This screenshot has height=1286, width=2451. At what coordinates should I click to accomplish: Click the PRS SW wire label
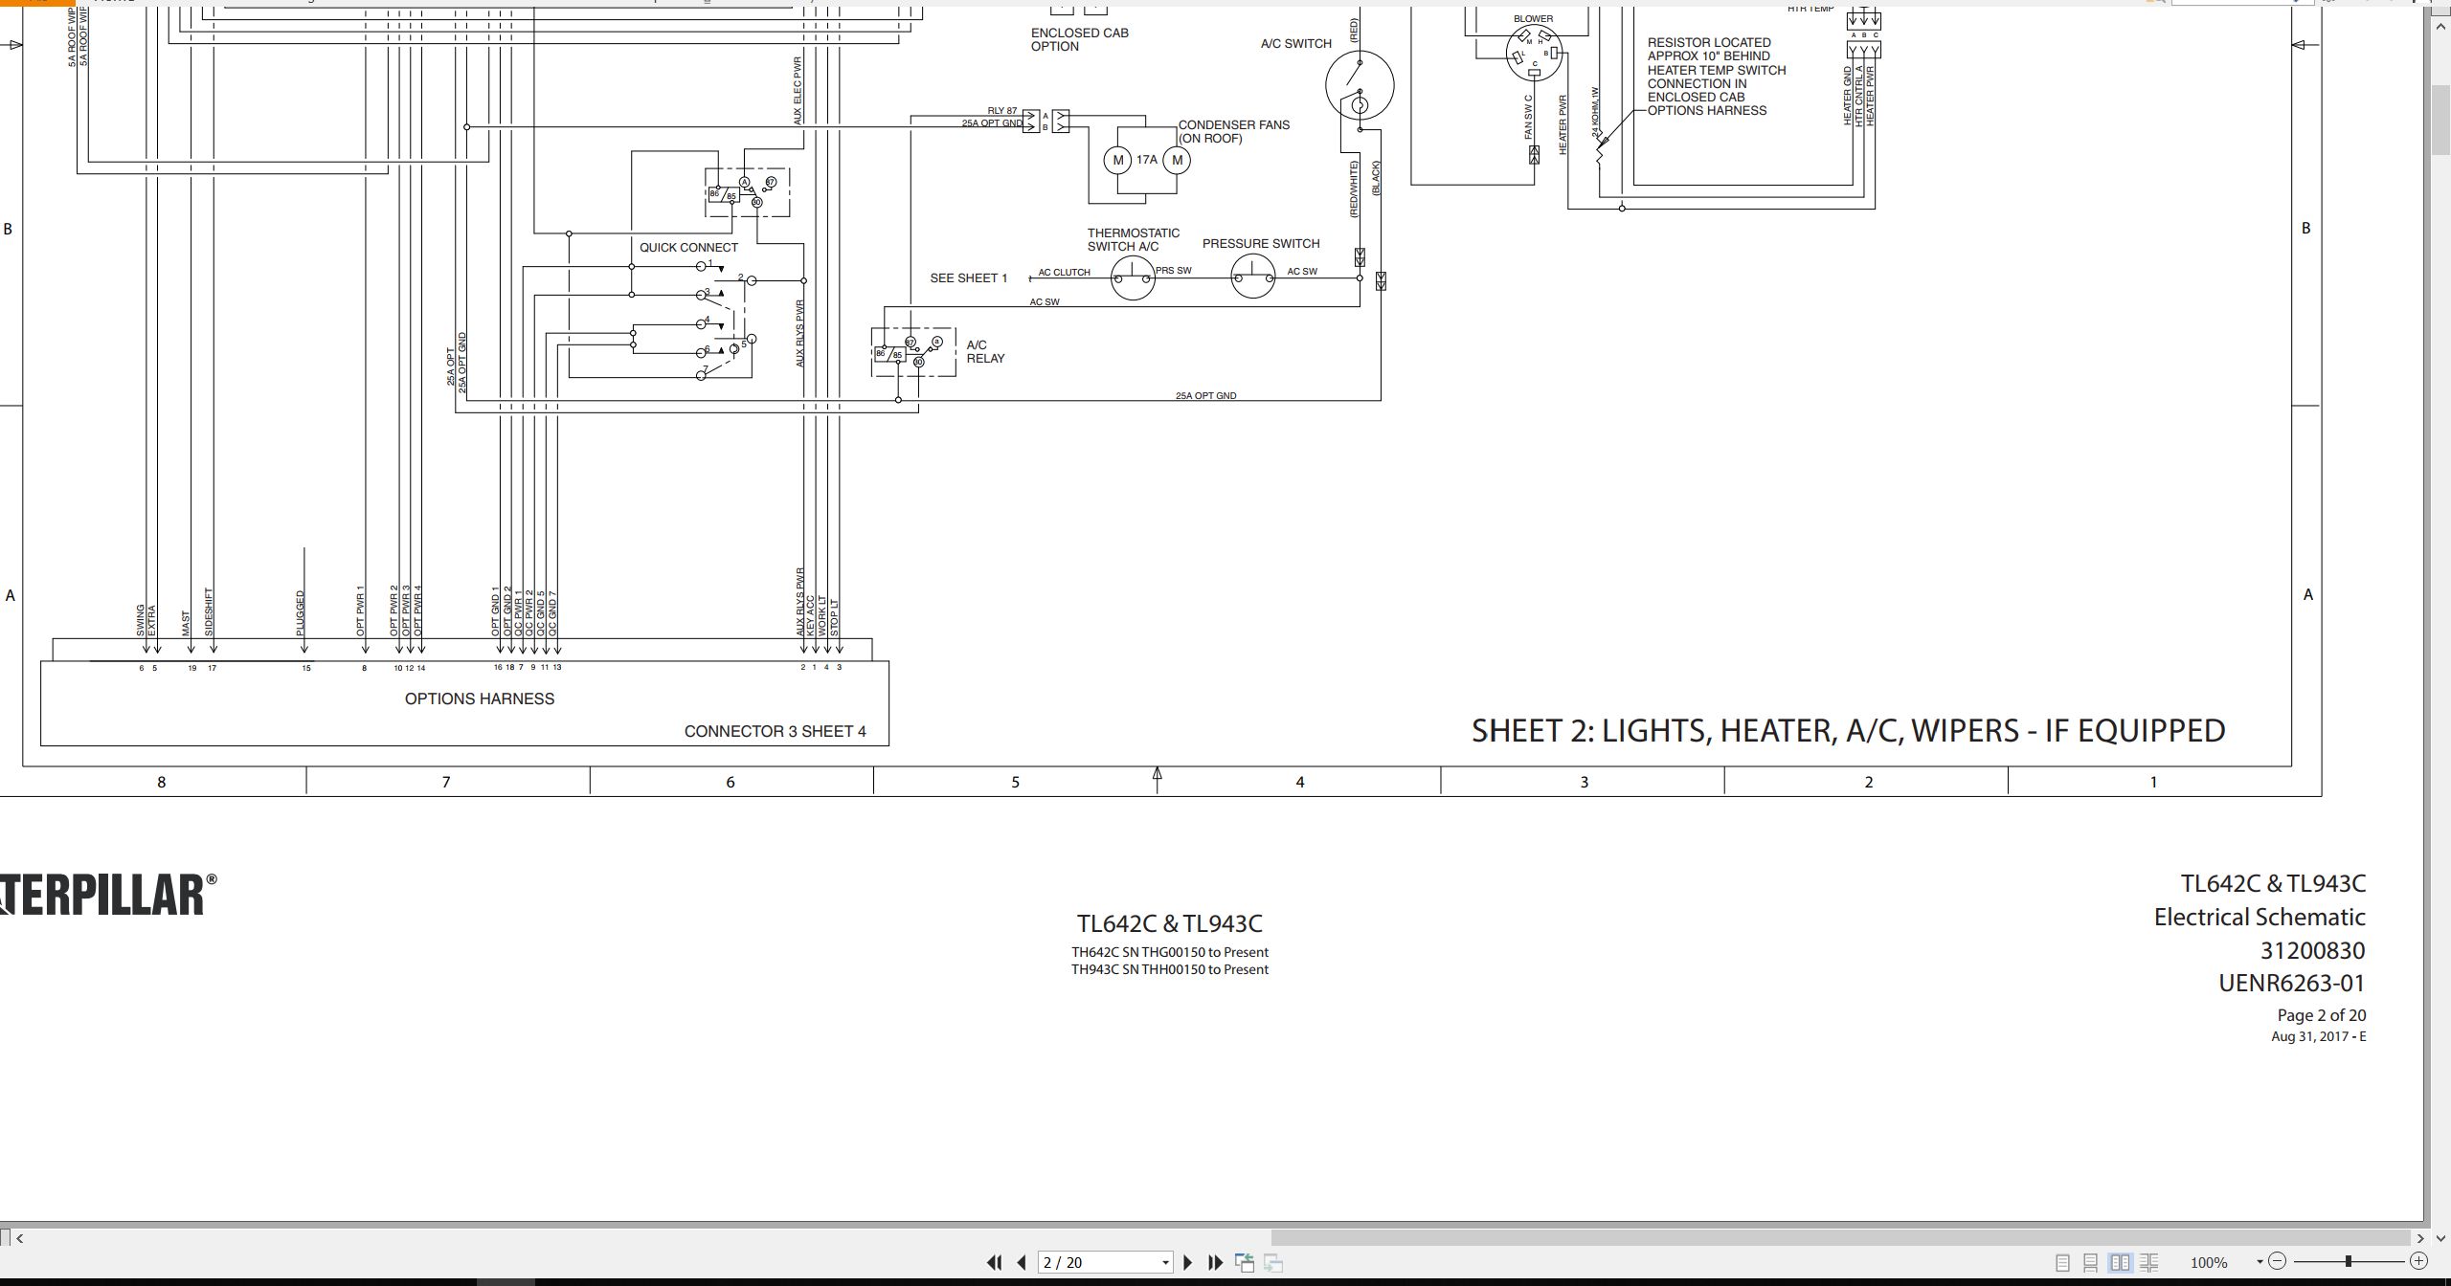[1174, 271]
